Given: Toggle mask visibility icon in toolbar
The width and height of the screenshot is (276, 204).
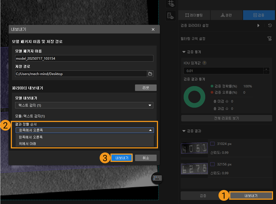Looking at the screenshot, I should pyautogui.click(x=171, y=16).
